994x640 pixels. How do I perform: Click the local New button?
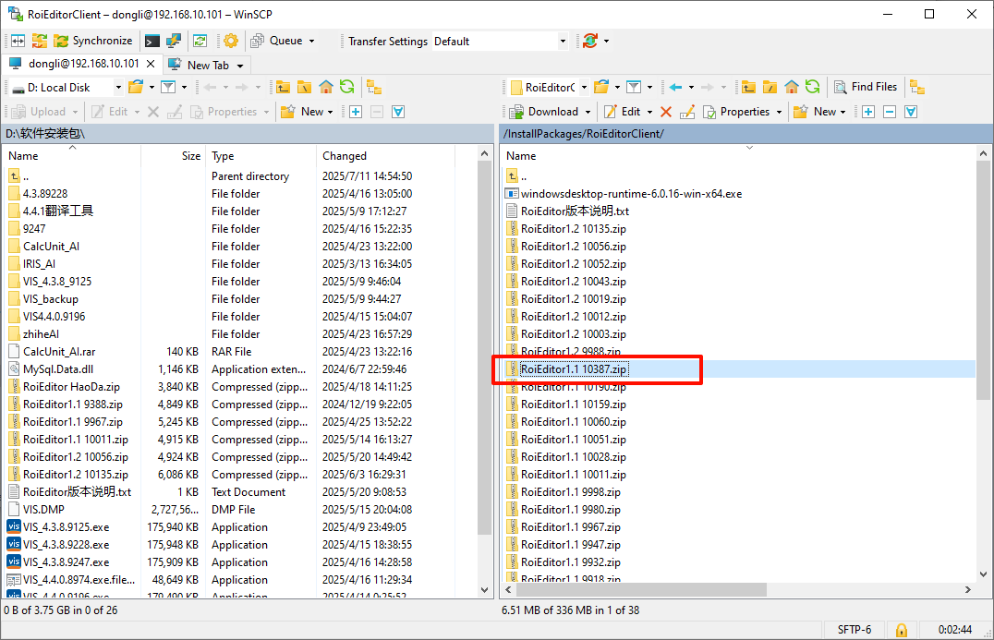point(304,112)
